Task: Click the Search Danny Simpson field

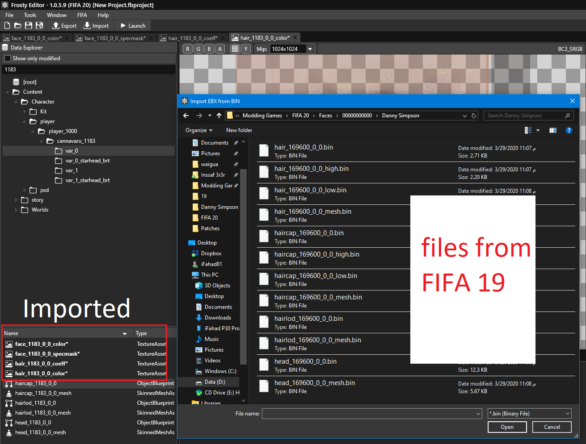Action: click(x=529, y=116)
